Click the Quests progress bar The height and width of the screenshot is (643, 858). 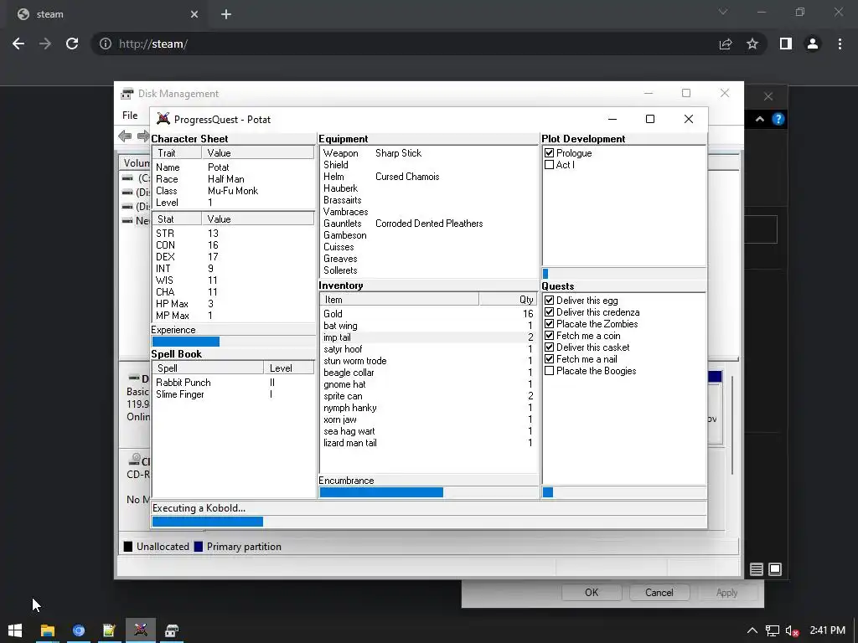tap(623, 492)
